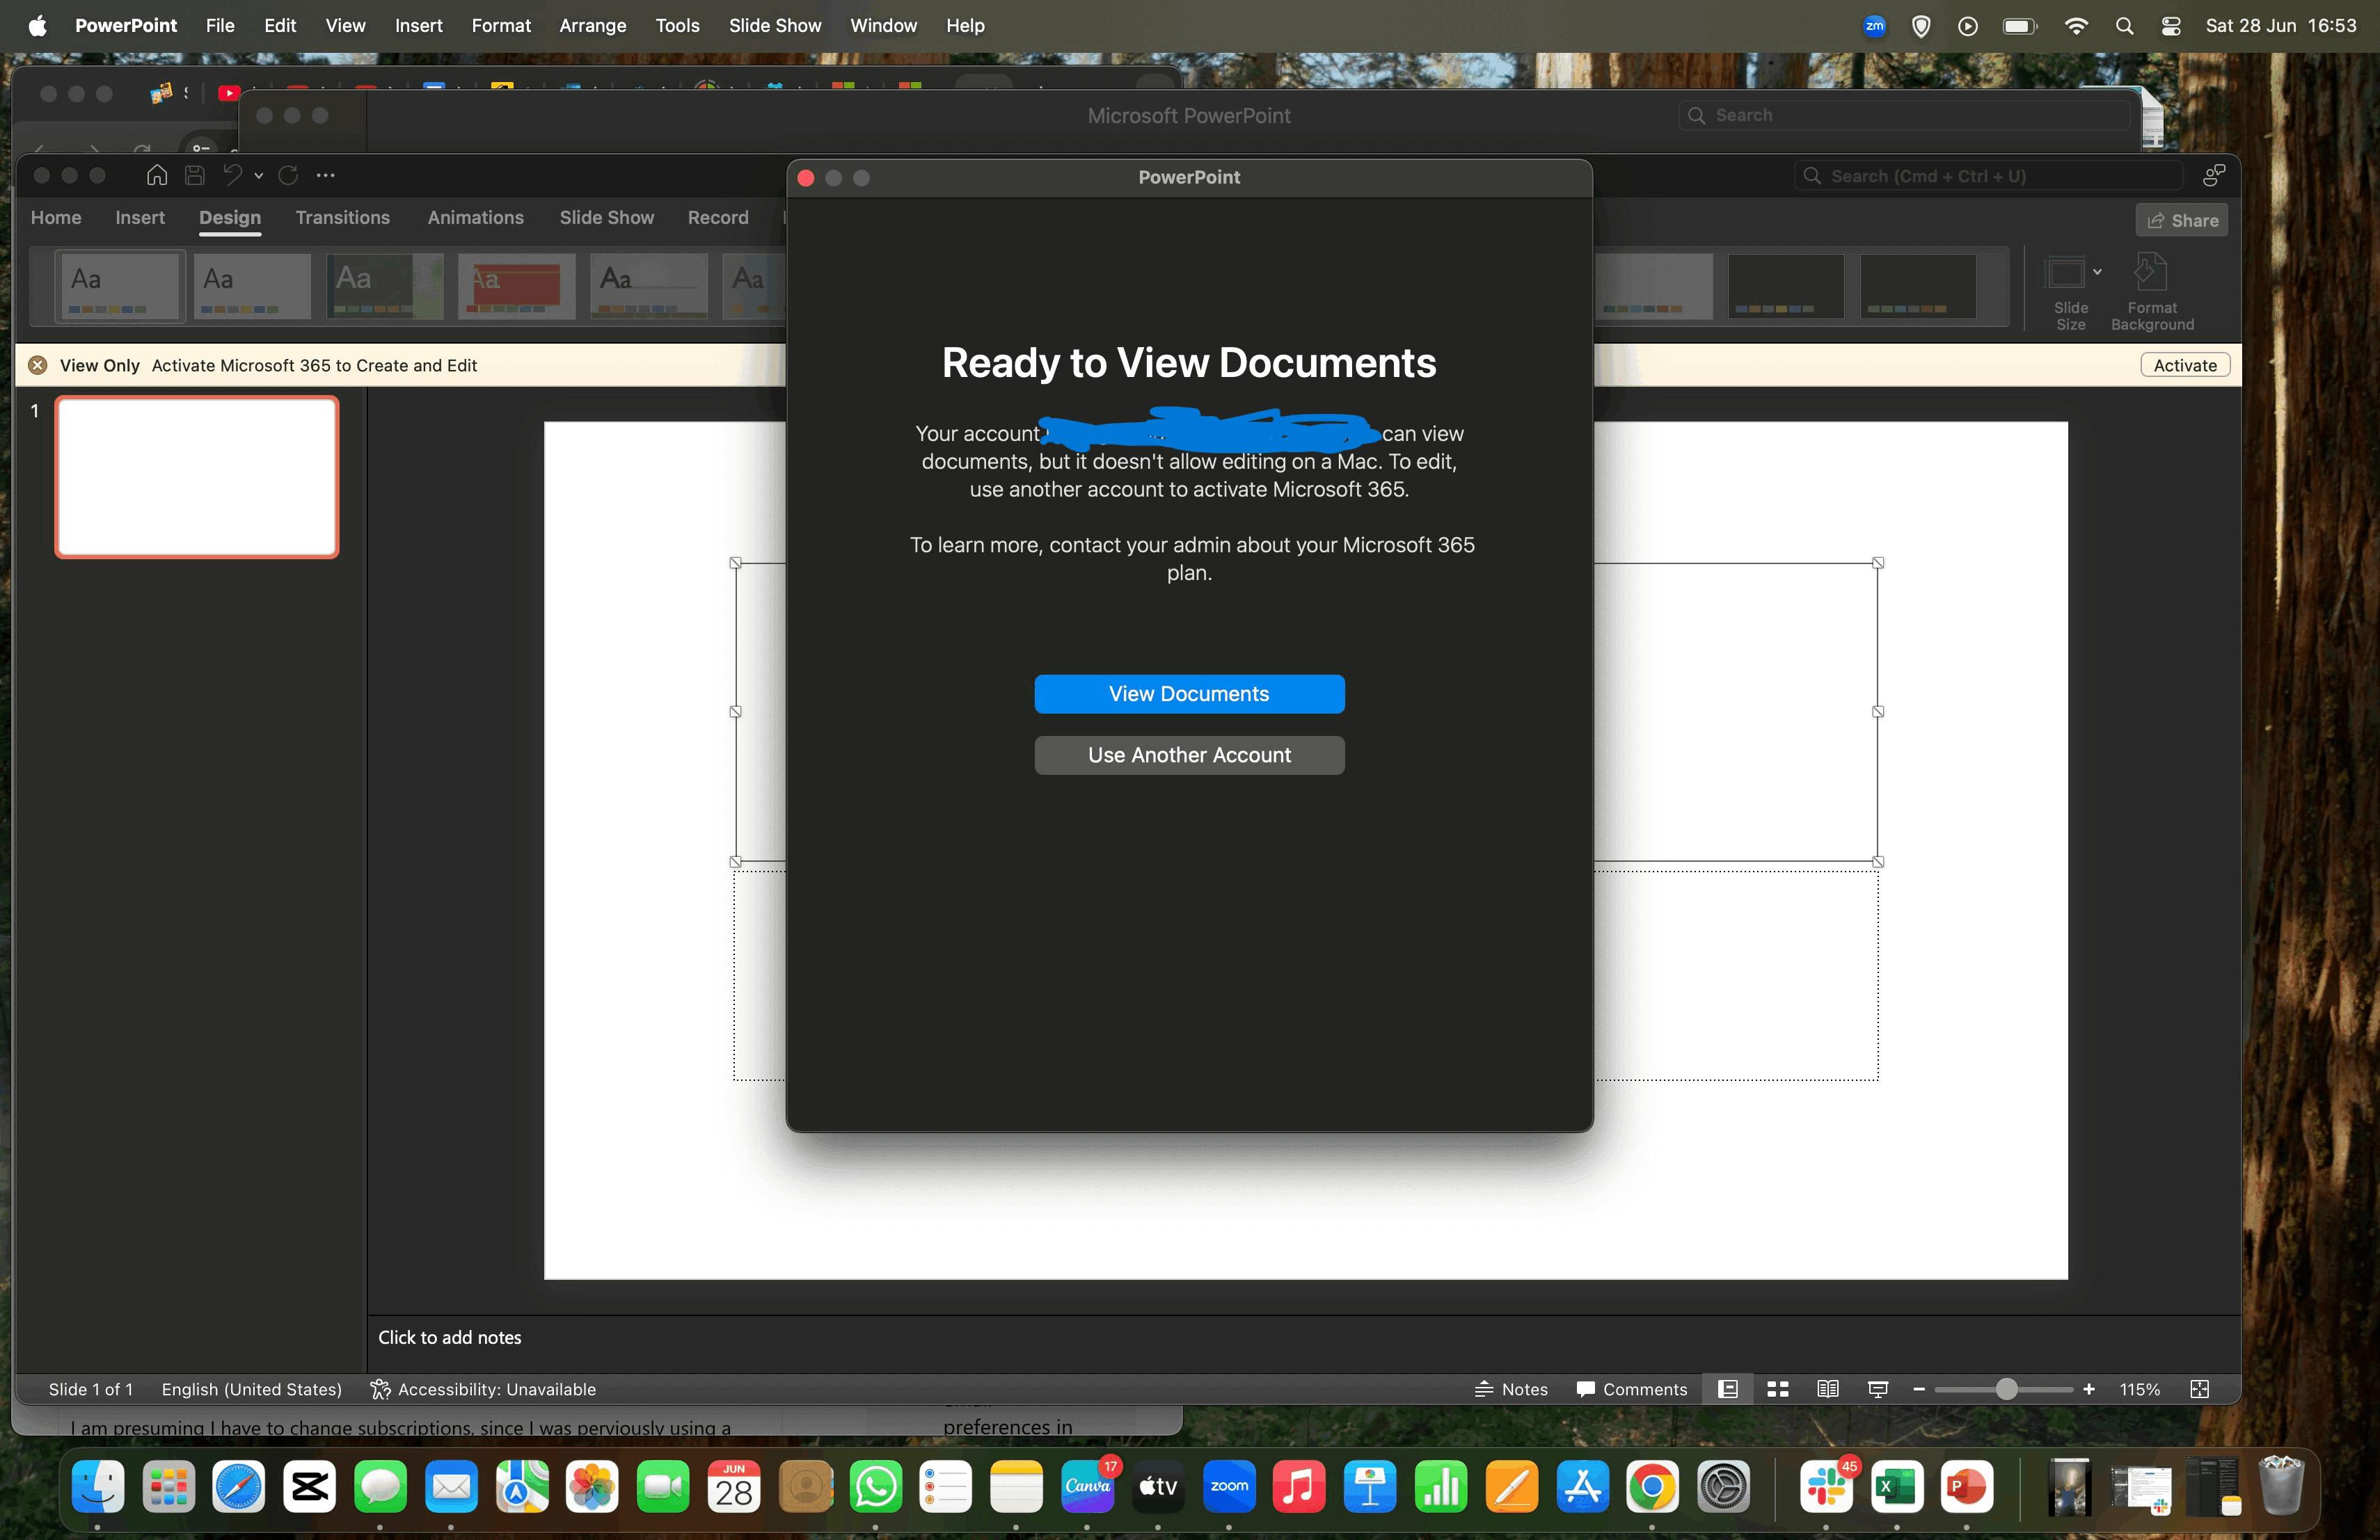This screenshot has width=2380, height=1540.
Task: Dismiss View Only banner with X icon
Action: (x=38, y=366)
